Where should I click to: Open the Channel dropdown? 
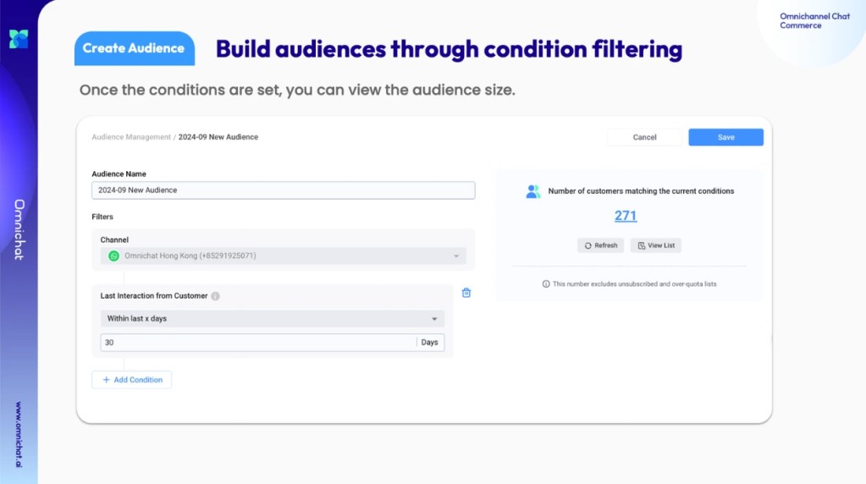click(284, 256)
